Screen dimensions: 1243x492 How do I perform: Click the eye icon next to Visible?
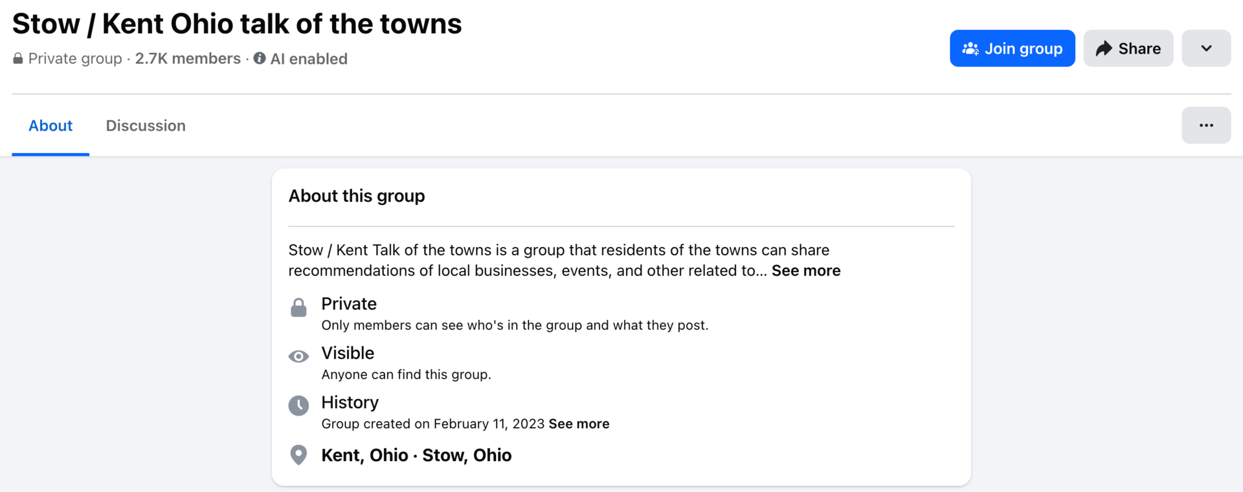[x=298, y=356]
